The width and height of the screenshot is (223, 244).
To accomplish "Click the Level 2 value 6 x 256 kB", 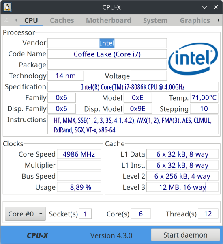I will point(182,176).
